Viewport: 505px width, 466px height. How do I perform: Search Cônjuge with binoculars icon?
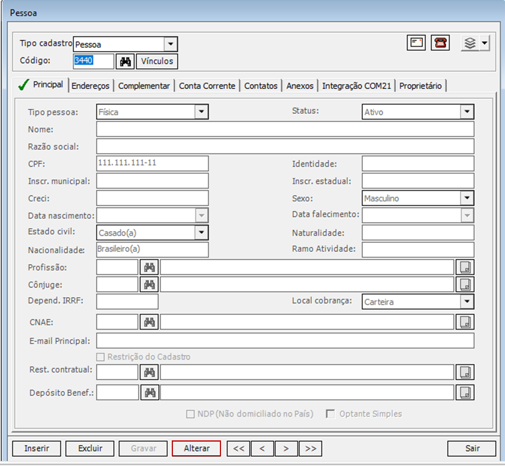pos(149,285)
